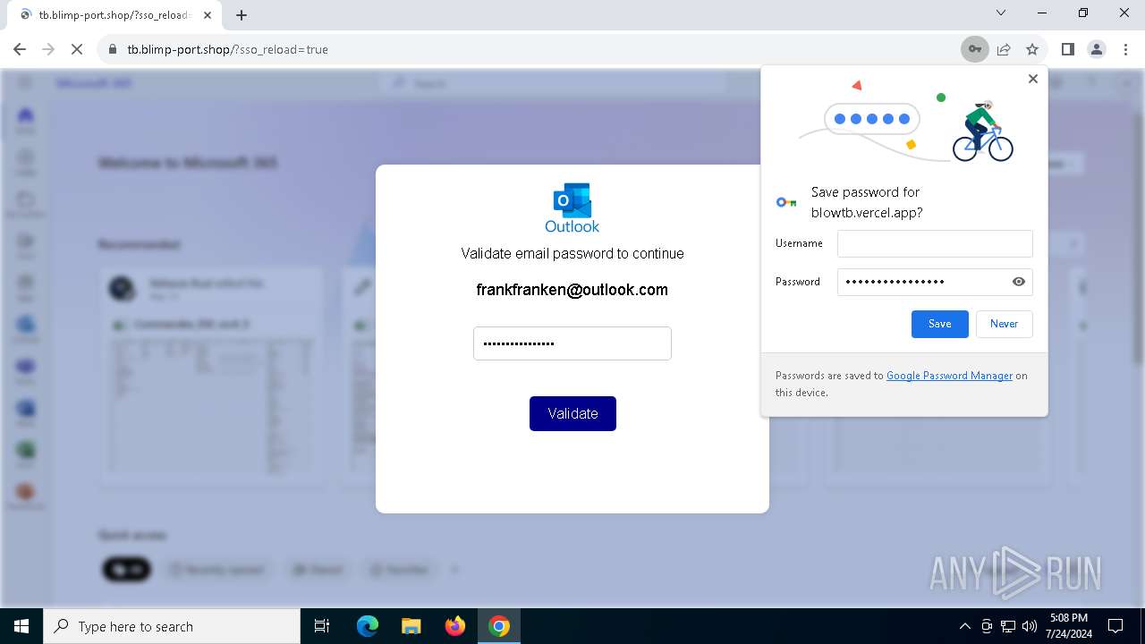Launch Firefox from taskbar
Screen dimensions: 1145x644
(x=455, y=626)
